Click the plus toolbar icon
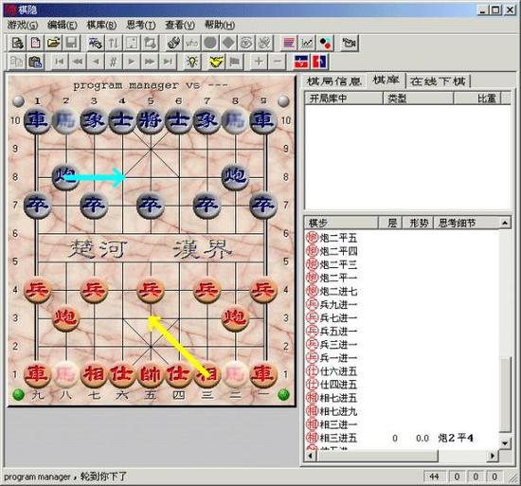Screen dimensions: 521x486 pyautogui.click(x=259, y=62)
